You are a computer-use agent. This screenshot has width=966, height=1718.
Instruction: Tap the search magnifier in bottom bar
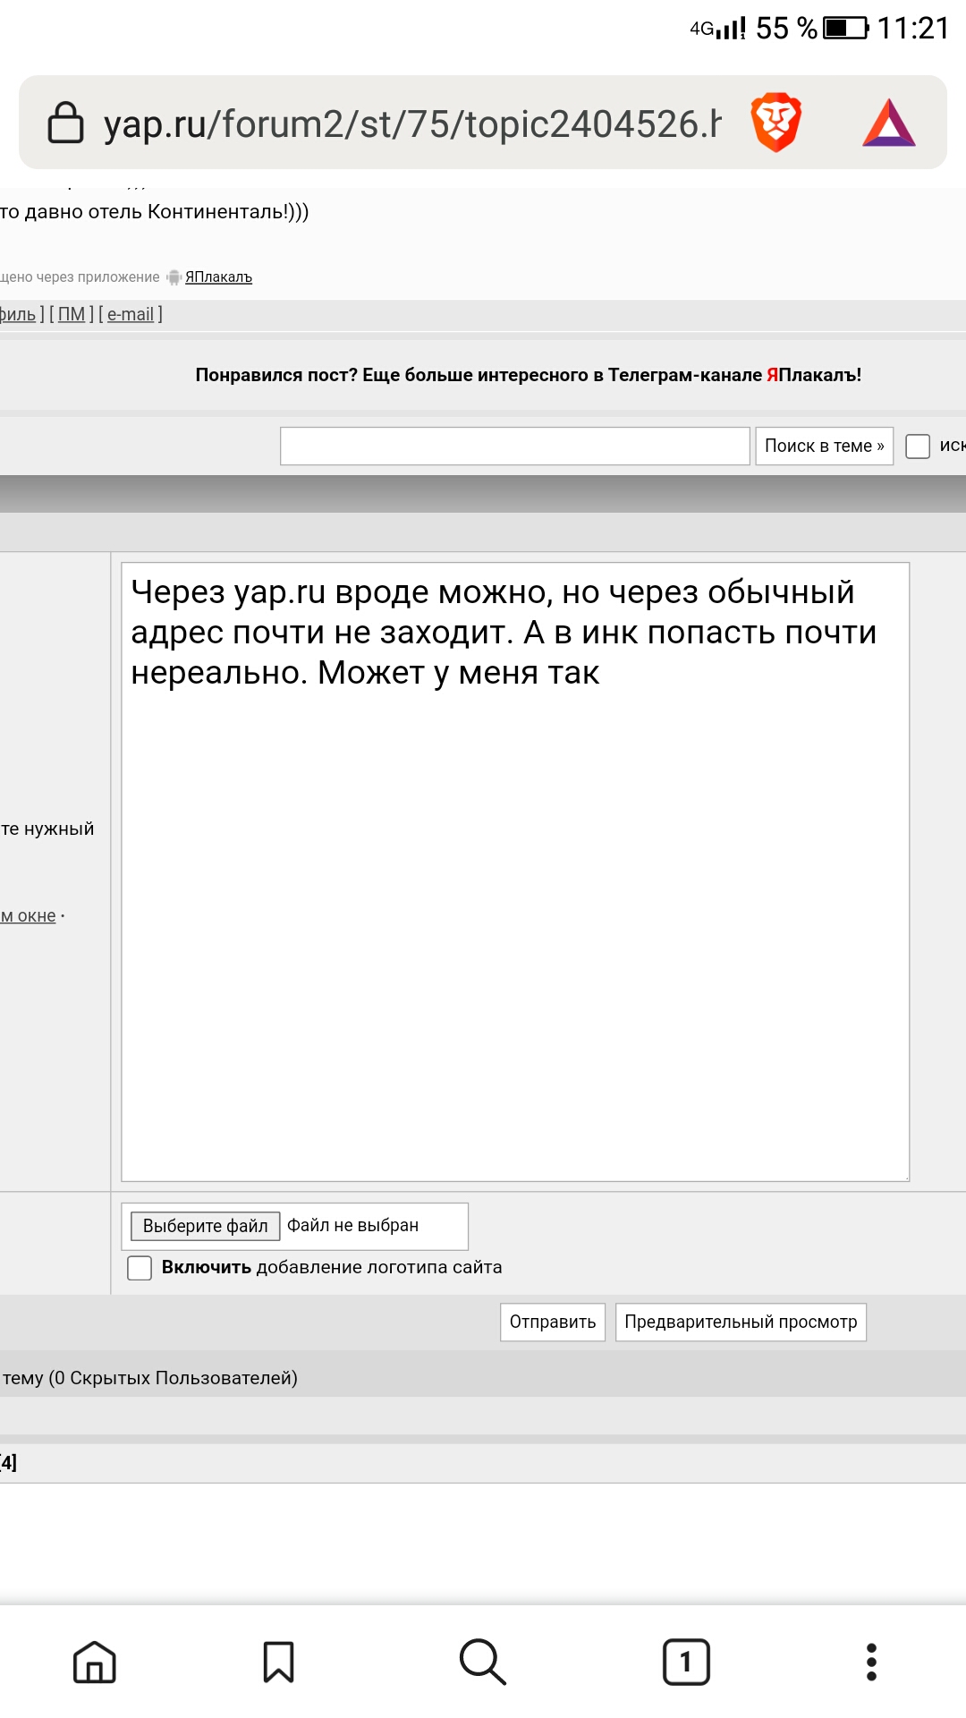click(483, 1663)
